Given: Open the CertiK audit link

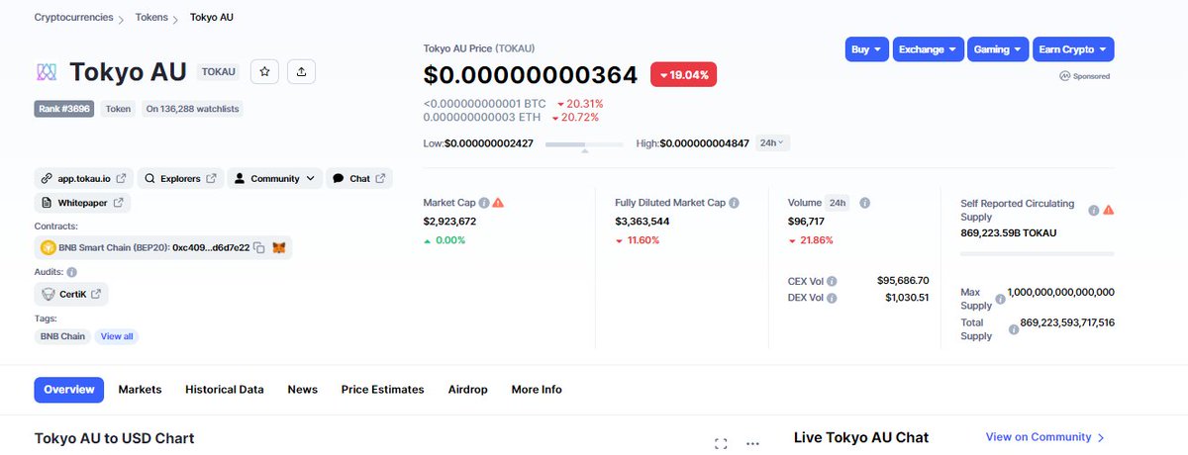Looking at the screenshot, I should (71, 294).
